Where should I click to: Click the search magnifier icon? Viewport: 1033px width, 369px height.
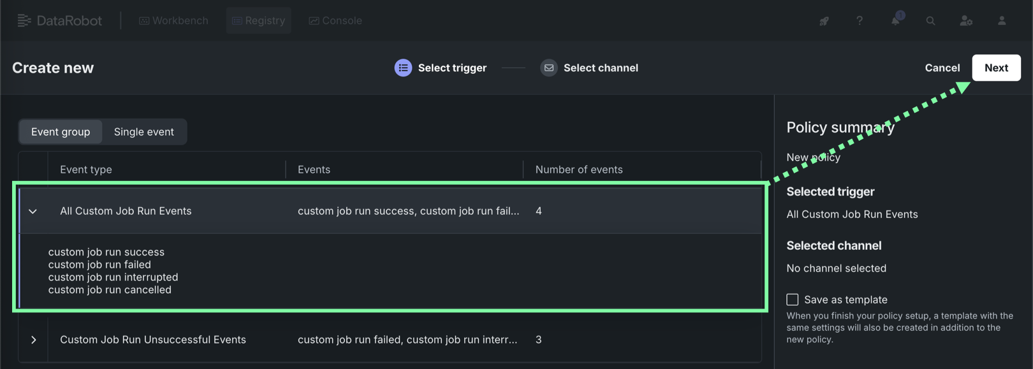tap(930, 21)
